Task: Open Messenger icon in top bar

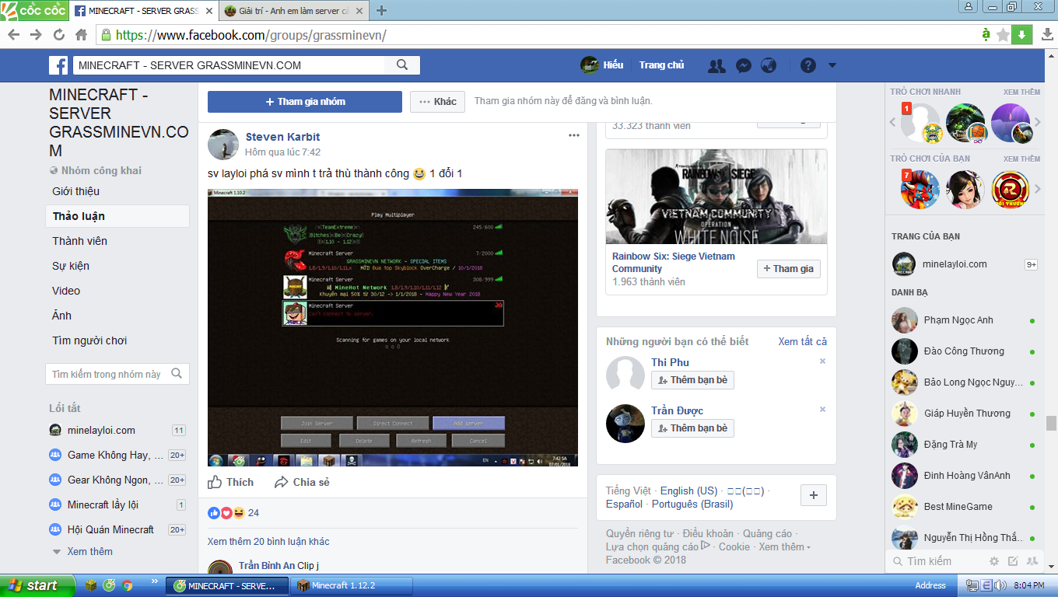Action: coord(743,66)
